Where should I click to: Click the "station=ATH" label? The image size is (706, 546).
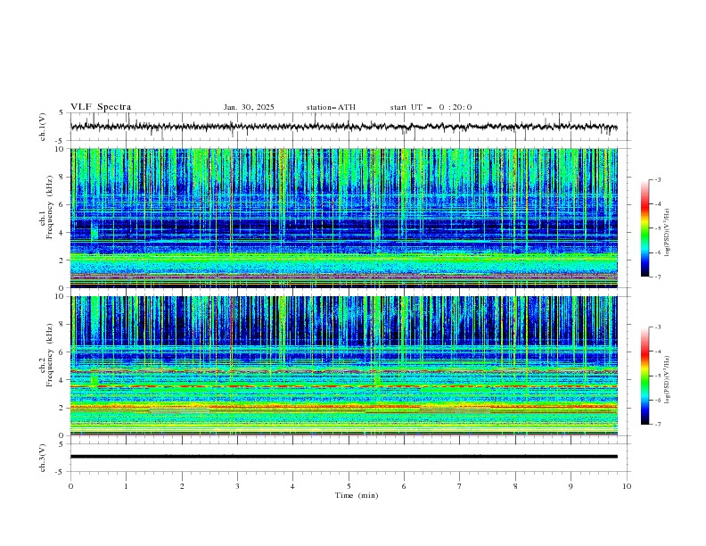(331, 107)
